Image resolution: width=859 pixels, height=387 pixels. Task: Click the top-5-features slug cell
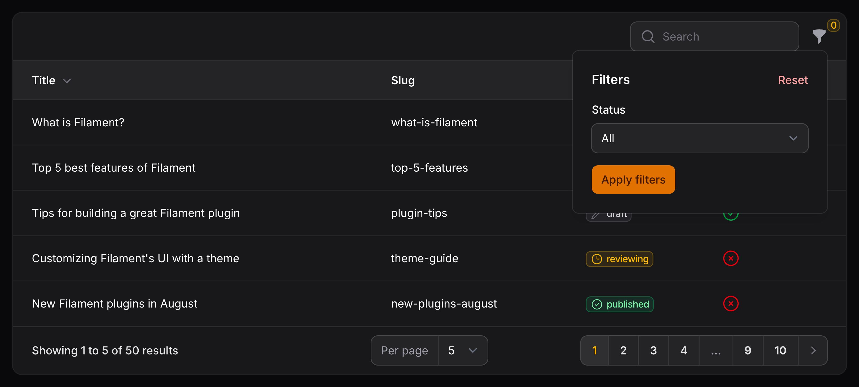[429, 168]
